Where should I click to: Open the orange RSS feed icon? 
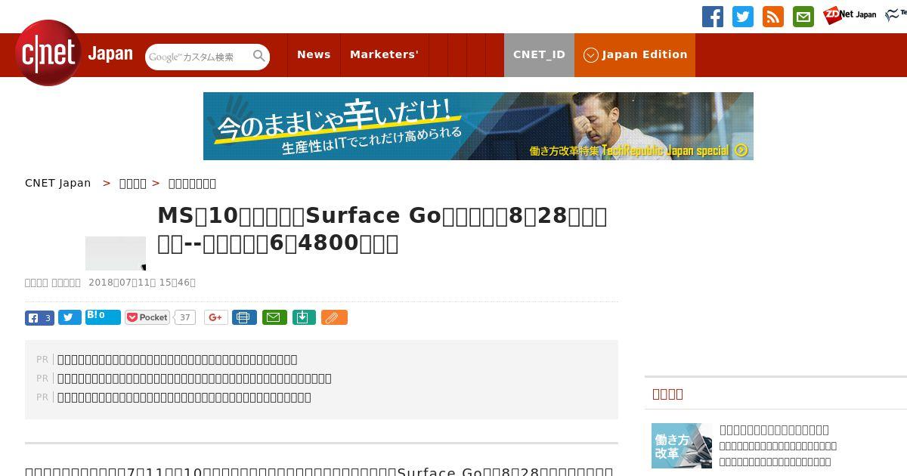click(773, 17)
